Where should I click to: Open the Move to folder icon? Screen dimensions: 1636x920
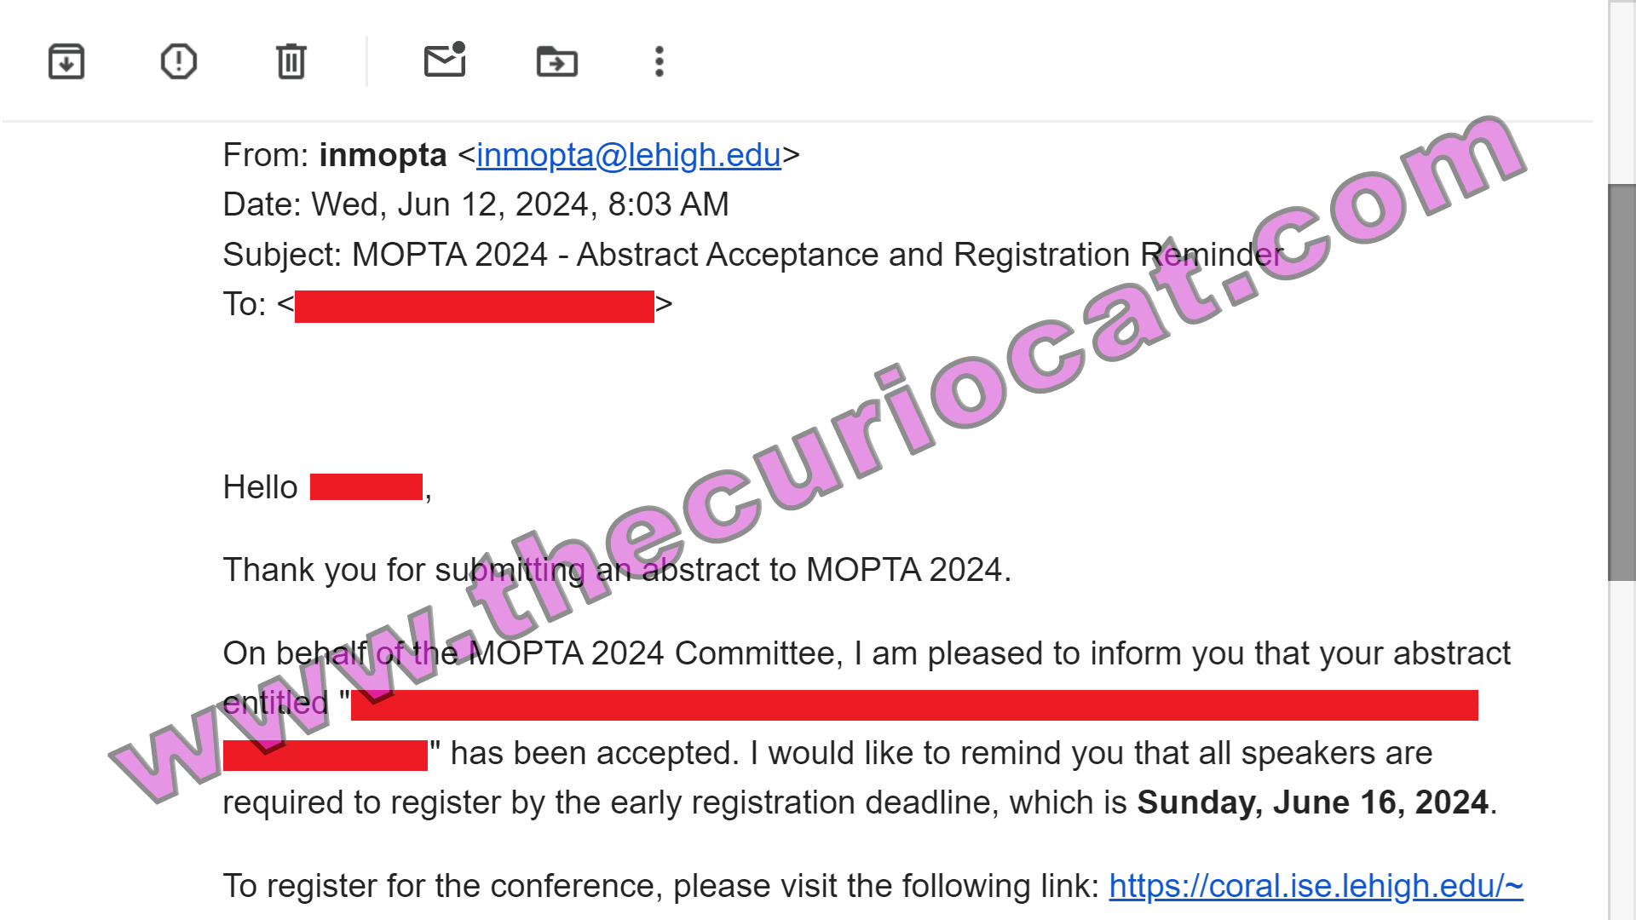pyautogui.click(x=557, y=61)
